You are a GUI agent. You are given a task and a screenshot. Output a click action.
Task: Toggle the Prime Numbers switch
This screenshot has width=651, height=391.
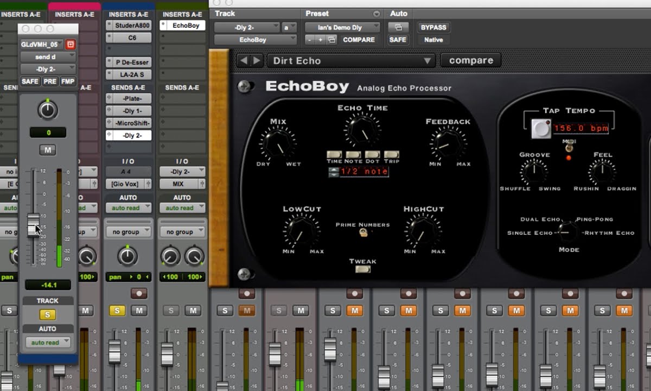pyautogui.click(x=363, y=232)
